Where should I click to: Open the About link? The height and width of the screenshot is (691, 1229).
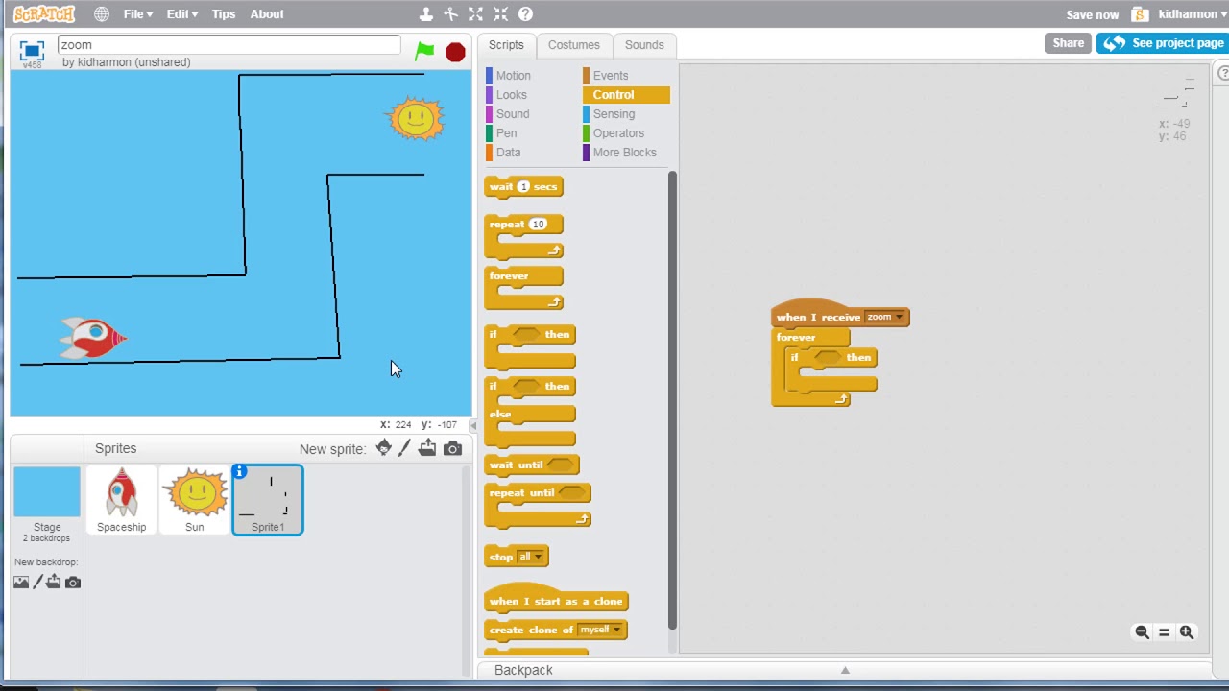pos(267,14)
